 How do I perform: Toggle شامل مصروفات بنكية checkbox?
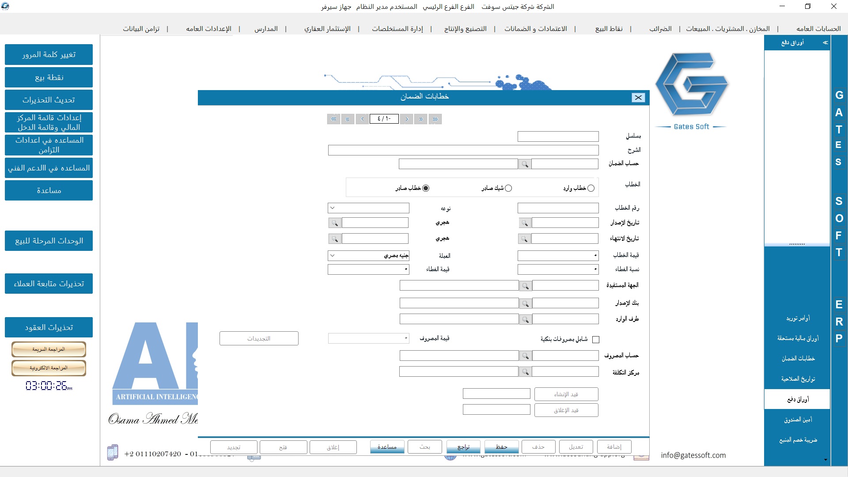coord(596,340)
